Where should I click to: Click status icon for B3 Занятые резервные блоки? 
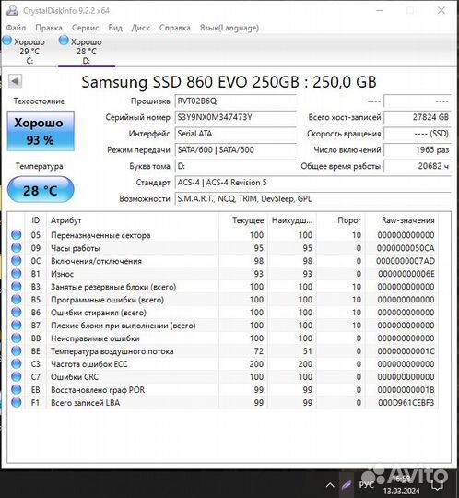click(17, 287)
